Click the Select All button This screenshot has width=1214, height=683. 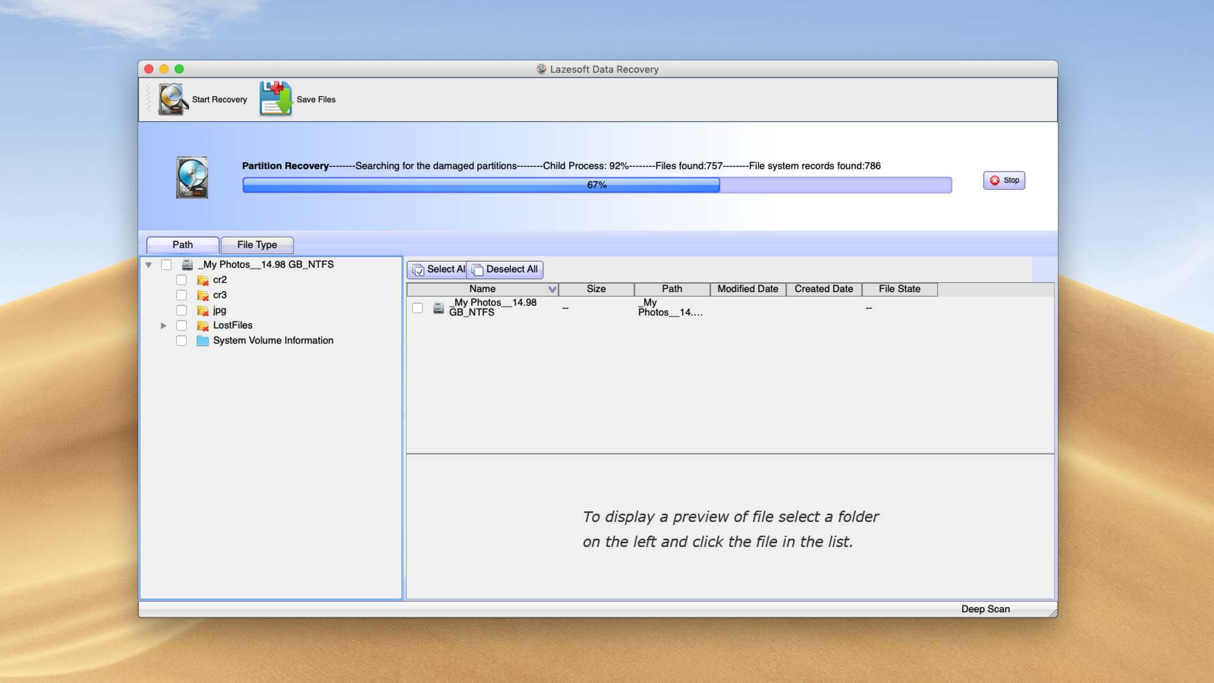coord(436,269)
